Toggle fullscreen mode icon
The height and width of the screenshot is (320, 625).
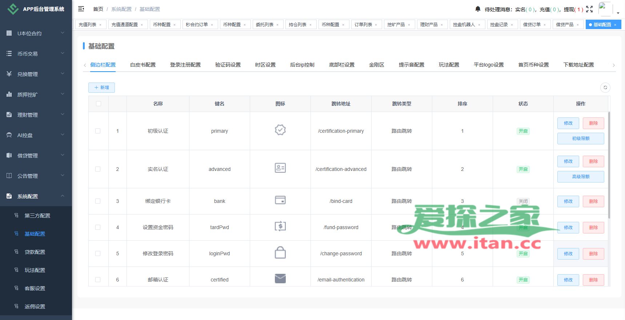point(589,9)
